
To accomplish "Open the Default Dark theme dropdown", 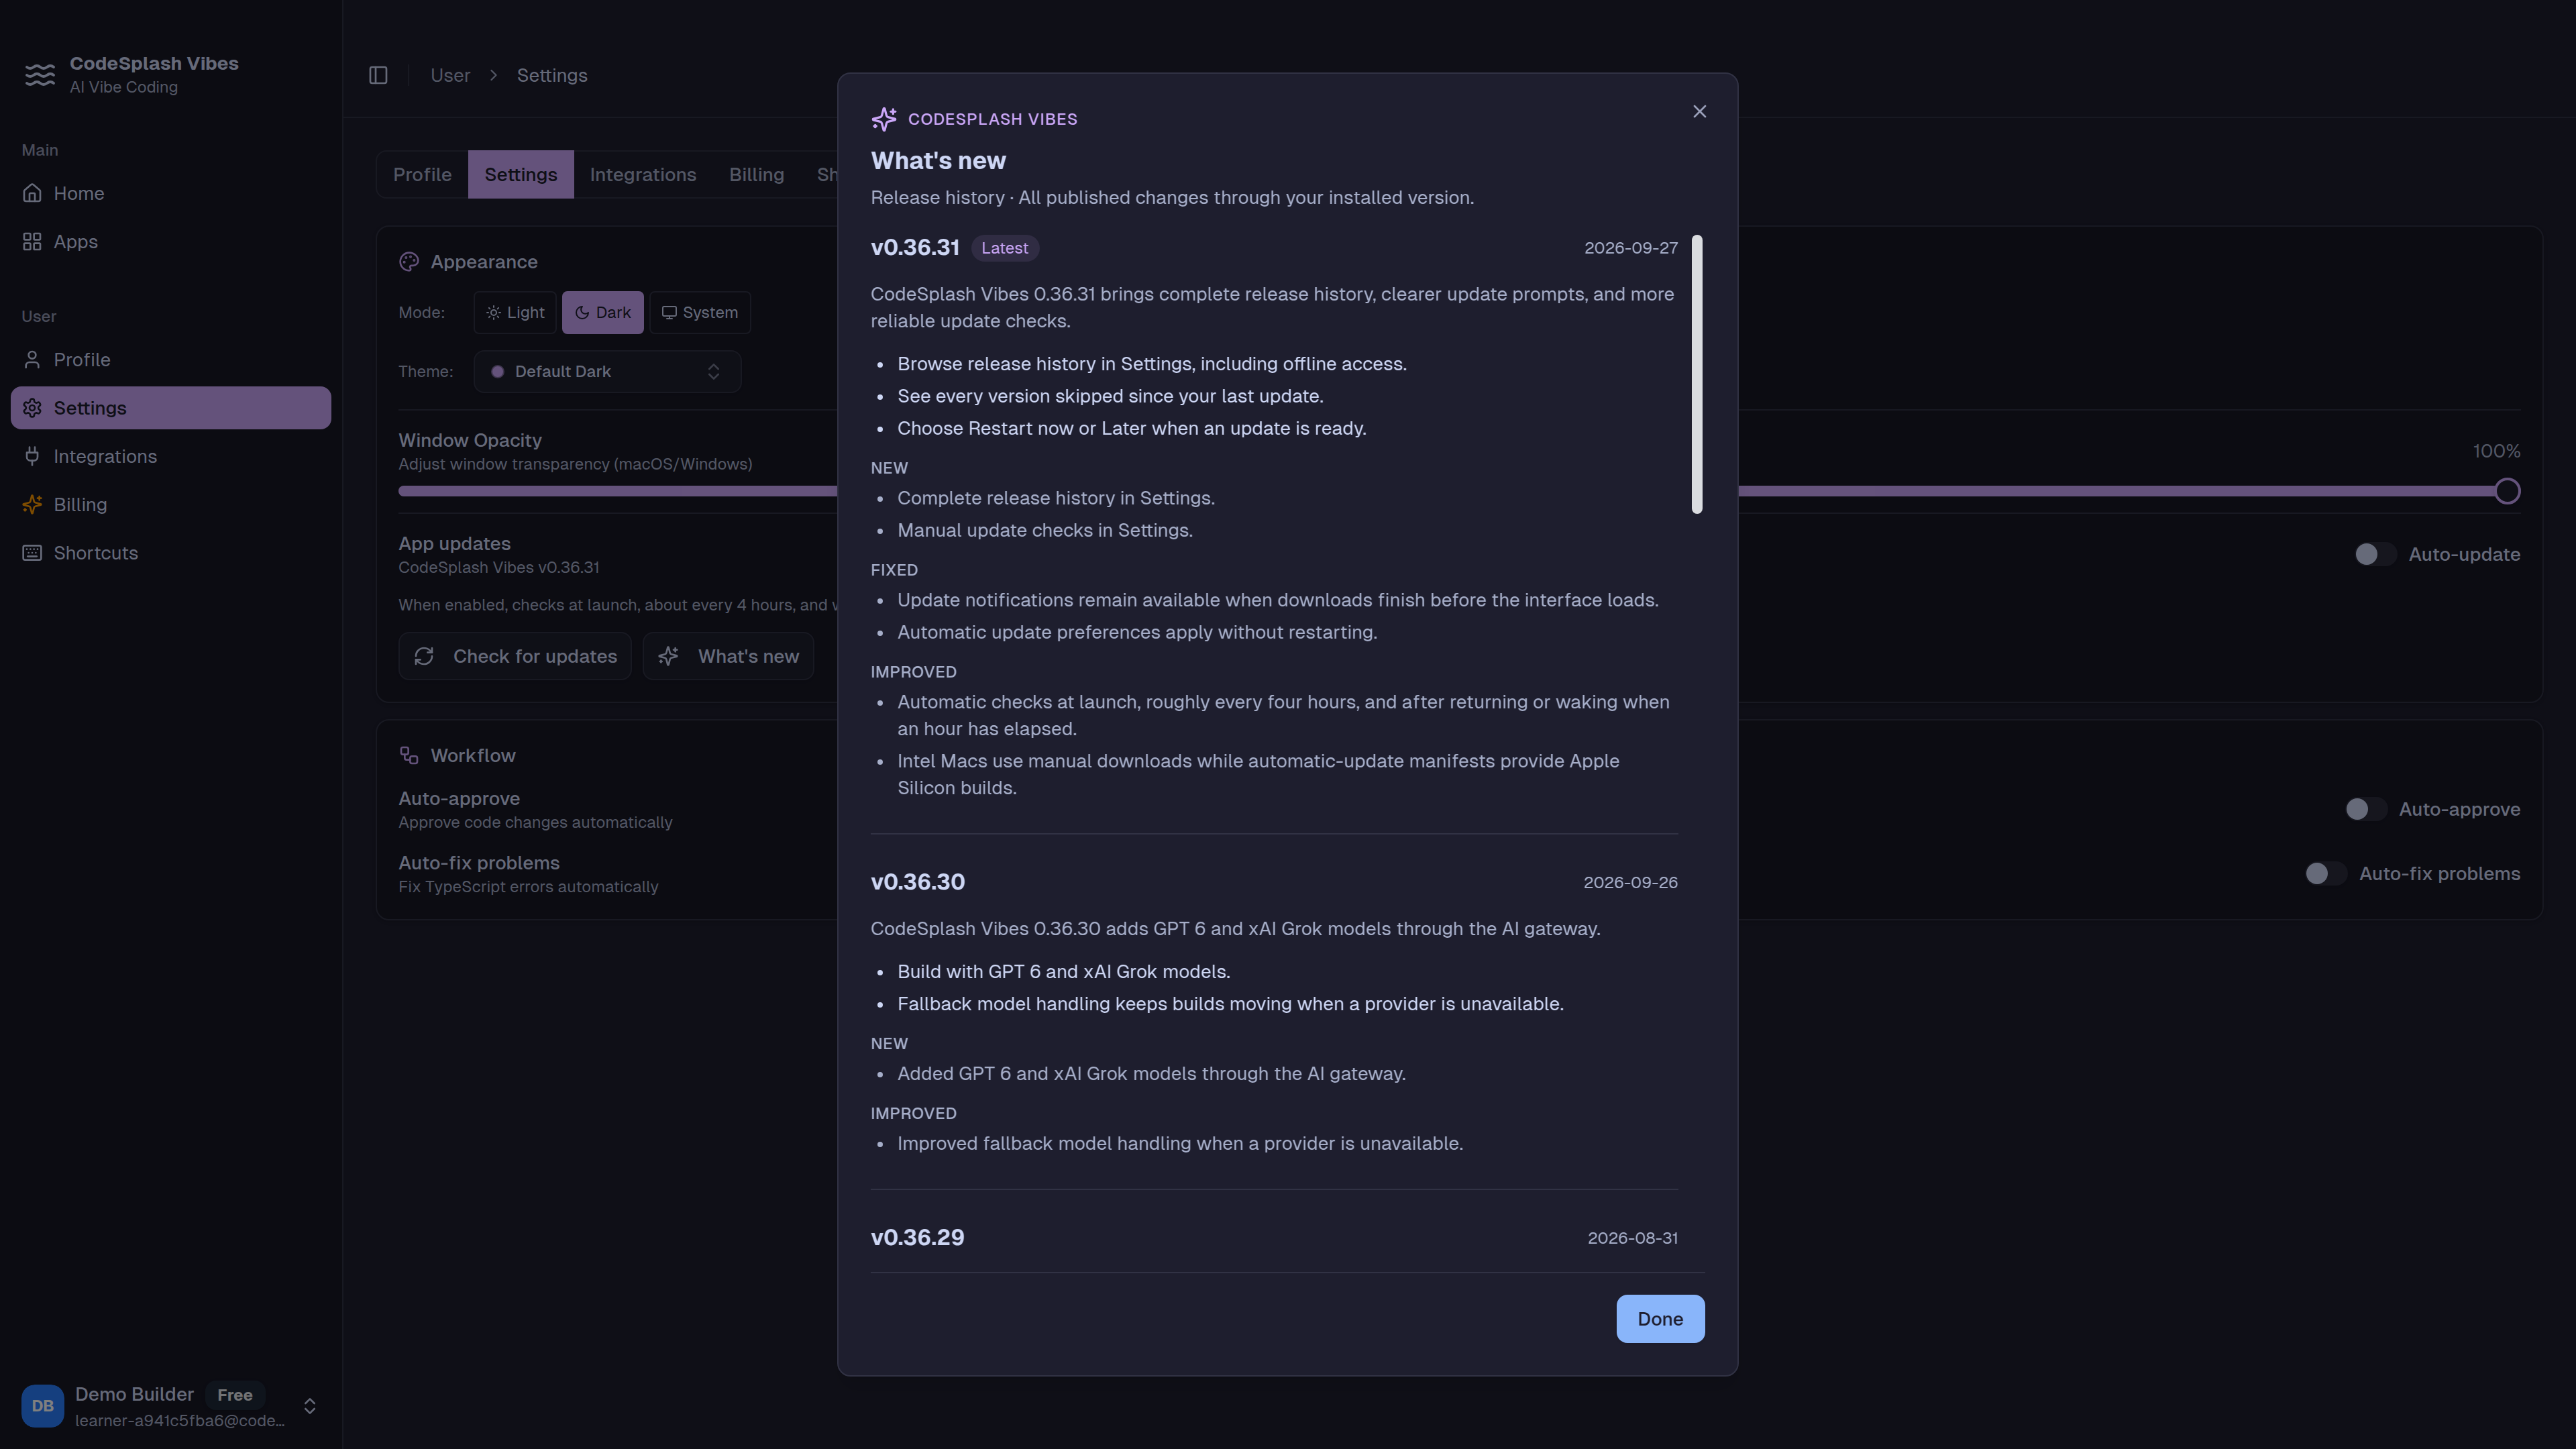I will pos(607,372).
